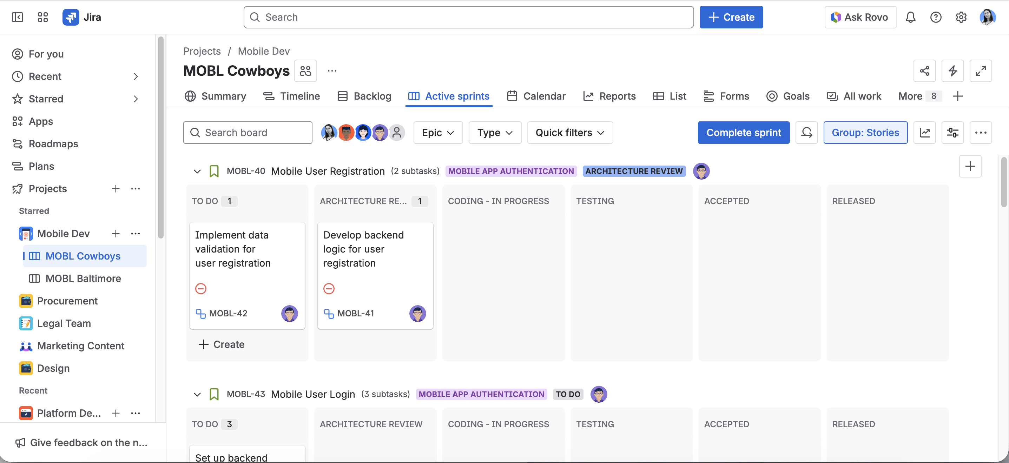This screenshot has width=1009, height=463.
Task: Click the Complete sprint button
Action: (x=743, y=133)
